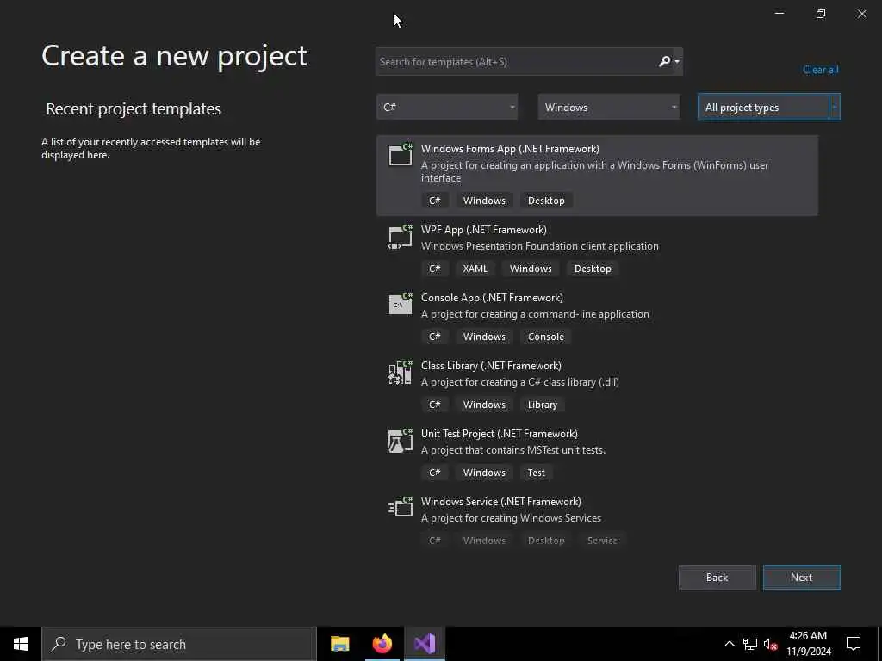Click the C# tag under Windows Forms App
The width and height of the screenshot is (882, 661).
point(435,201)
